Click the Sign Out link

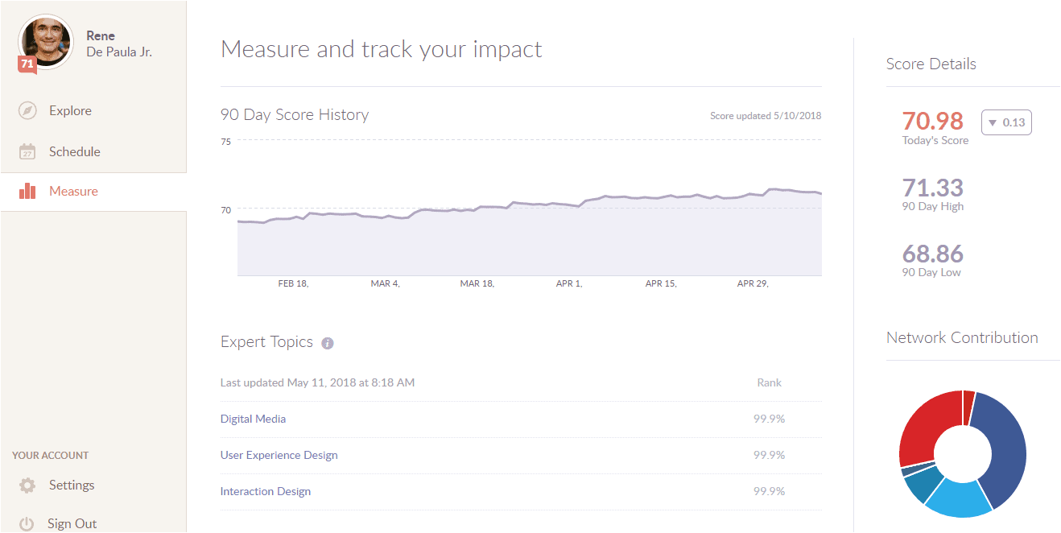(x=72, y=523)
